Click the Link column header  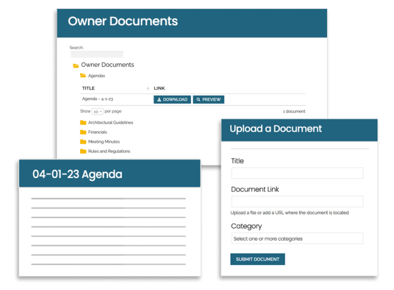tap(159, 88)
